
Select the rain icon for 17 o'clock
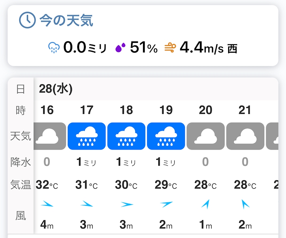tap(87, 136)
